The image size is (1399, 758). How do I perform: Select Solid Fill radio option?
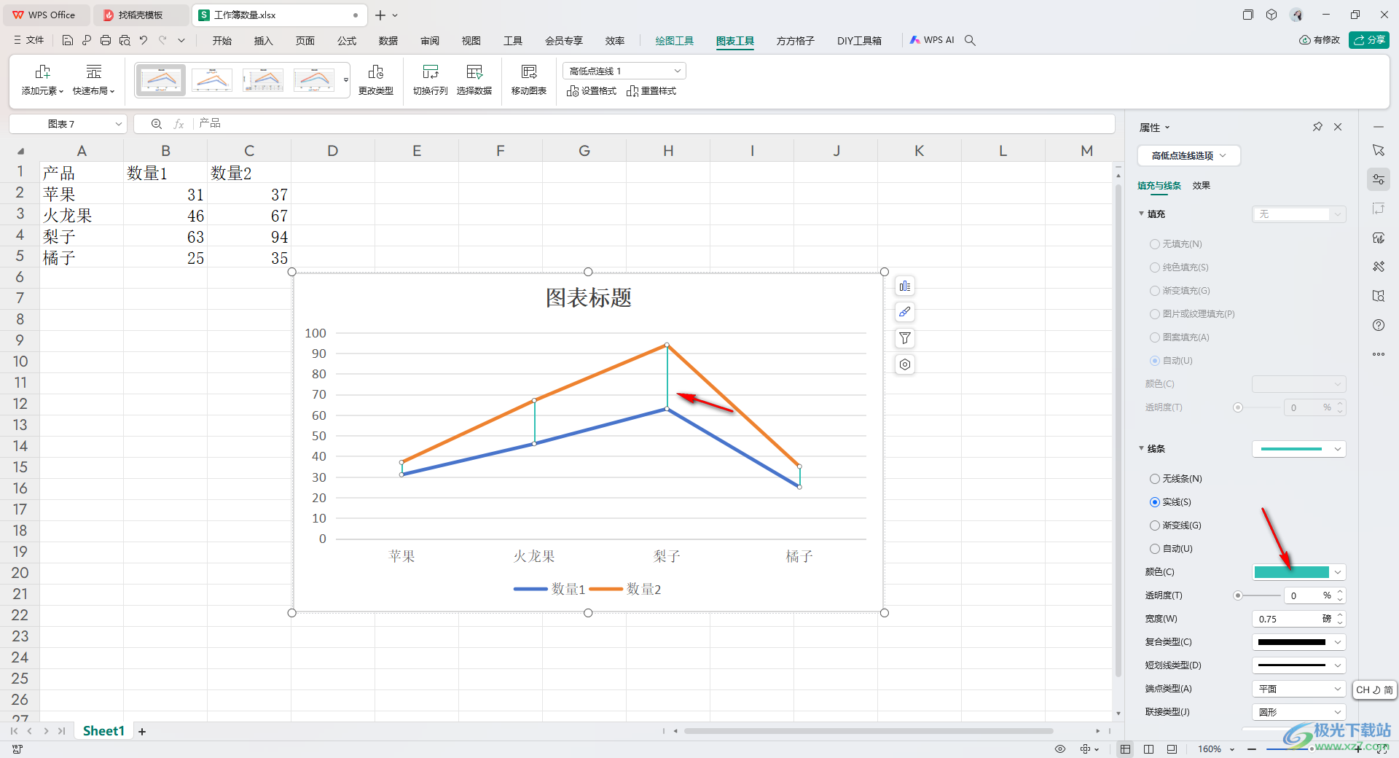(x=1179, y=267)
